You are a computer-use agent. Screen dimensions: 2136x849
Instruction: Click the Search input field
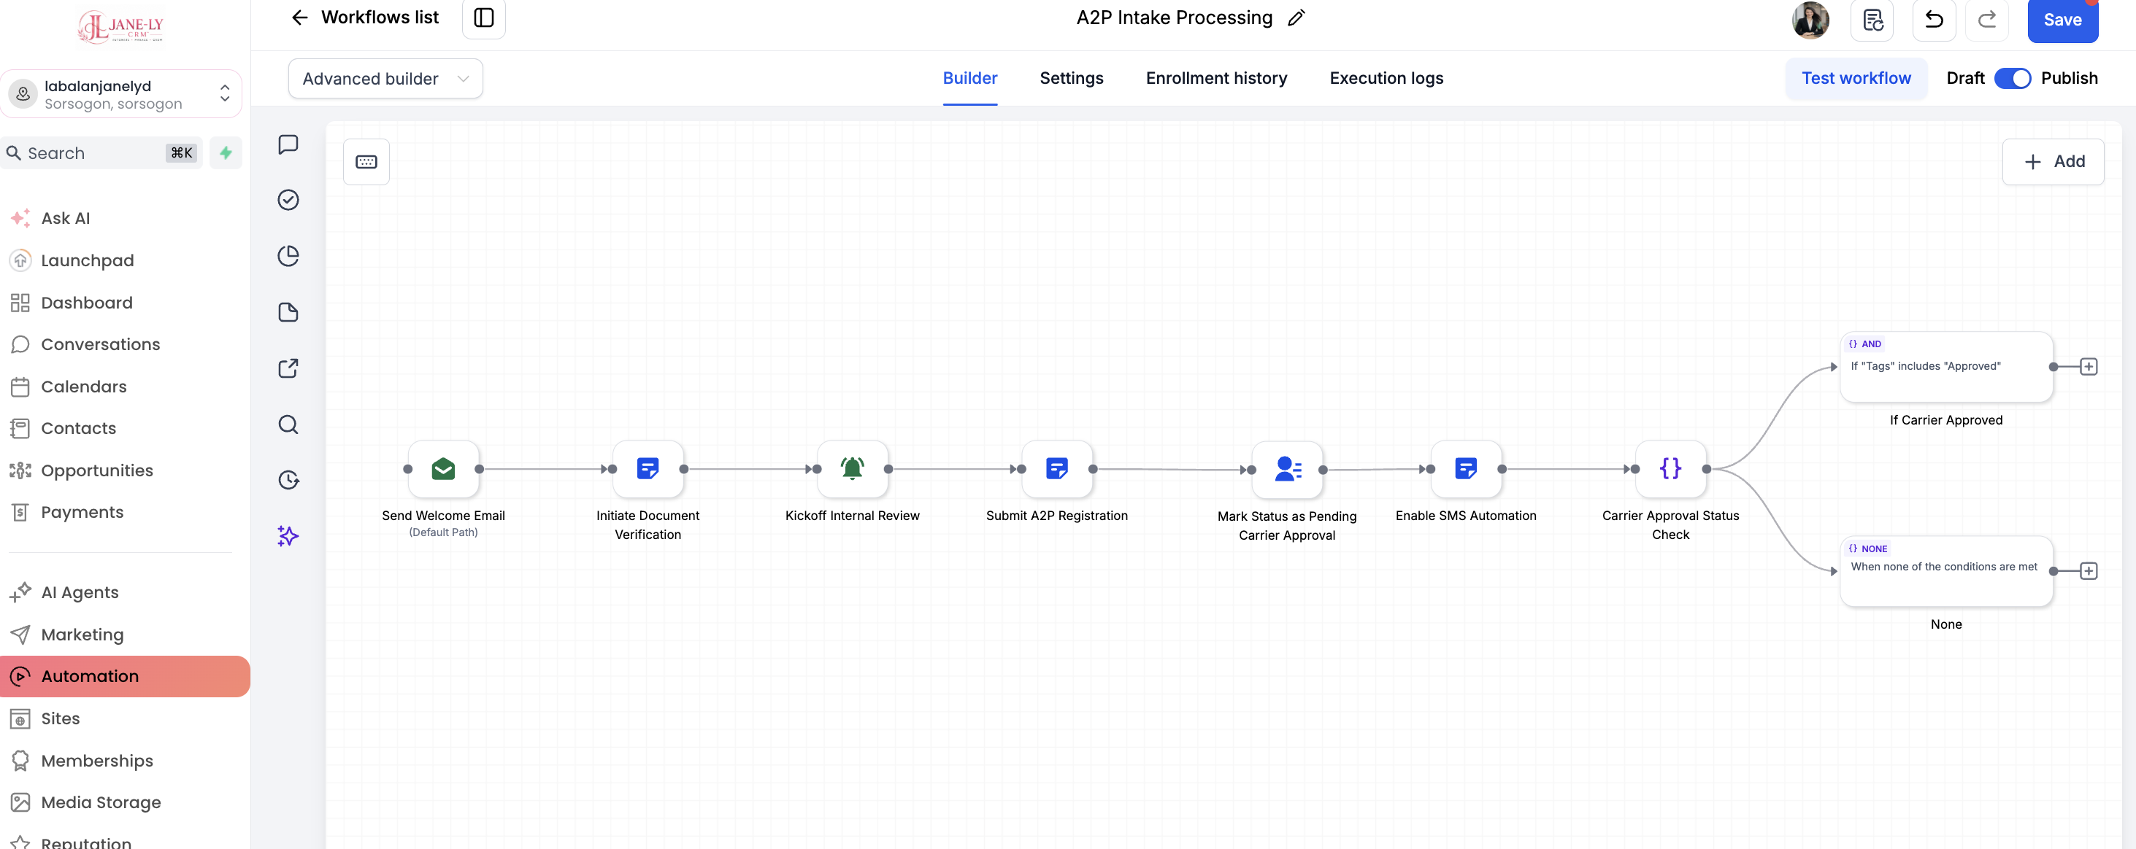click(x=102, y=152)
